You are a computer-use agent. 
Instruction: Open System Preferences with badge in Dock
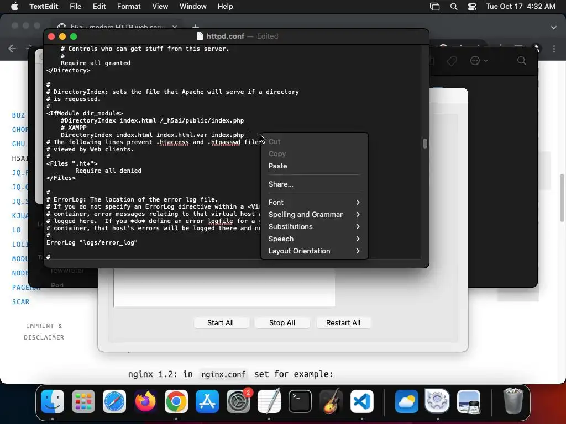click(x=238, y=401)
